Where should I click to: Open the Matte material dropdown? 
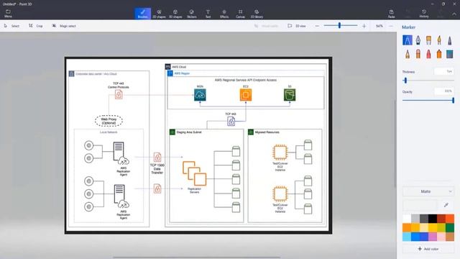pyautogui.click(x=428, y=191)
